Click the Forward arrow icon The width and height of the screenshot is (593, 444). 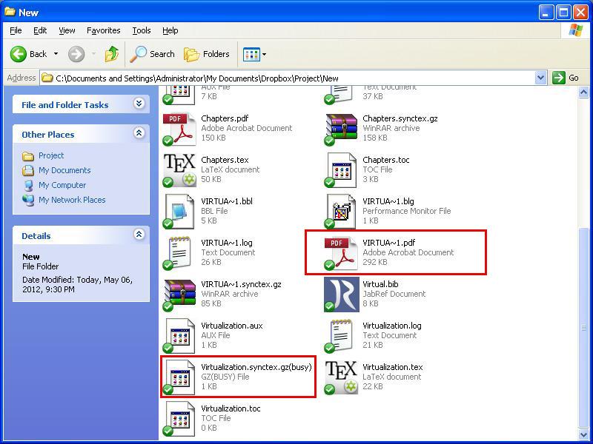click(x=76, y=54)
